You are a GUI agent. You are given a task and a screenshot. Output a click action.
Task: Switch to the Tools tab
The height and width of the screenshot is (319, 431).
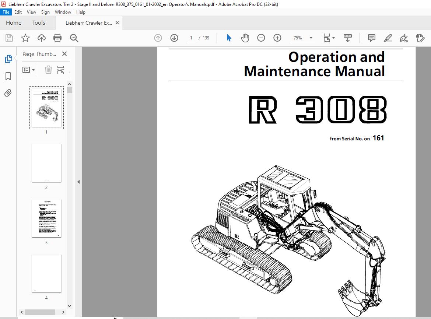39,23
